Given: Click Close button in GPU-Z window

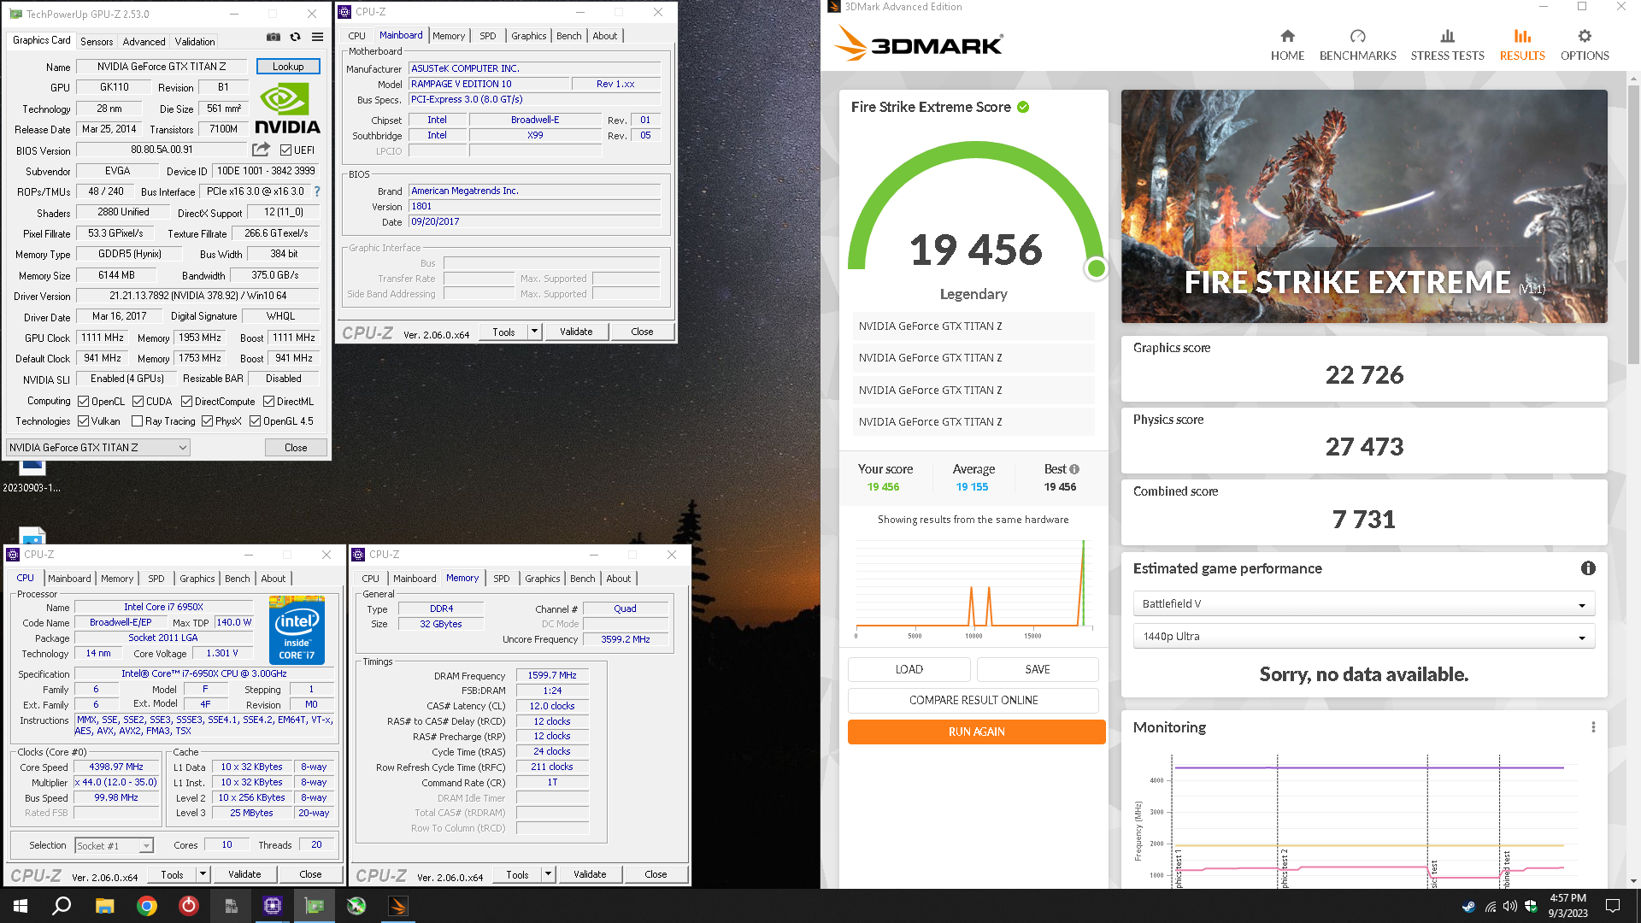Looking at the screenshot, I should point(296,448).
